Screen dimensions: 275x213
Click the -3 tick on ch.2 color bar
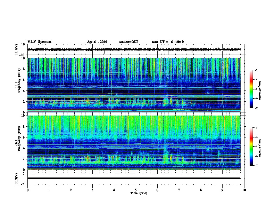[x=256, y=128]
